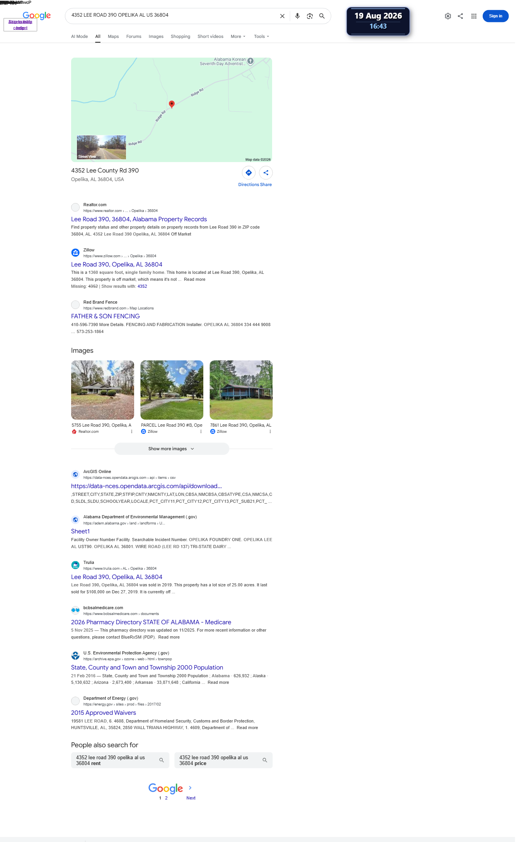This screenshot has width=521, height=842.
Task: Search '4352 lee road 390 opelika price' suggestion
Action: tap(223, 760)
